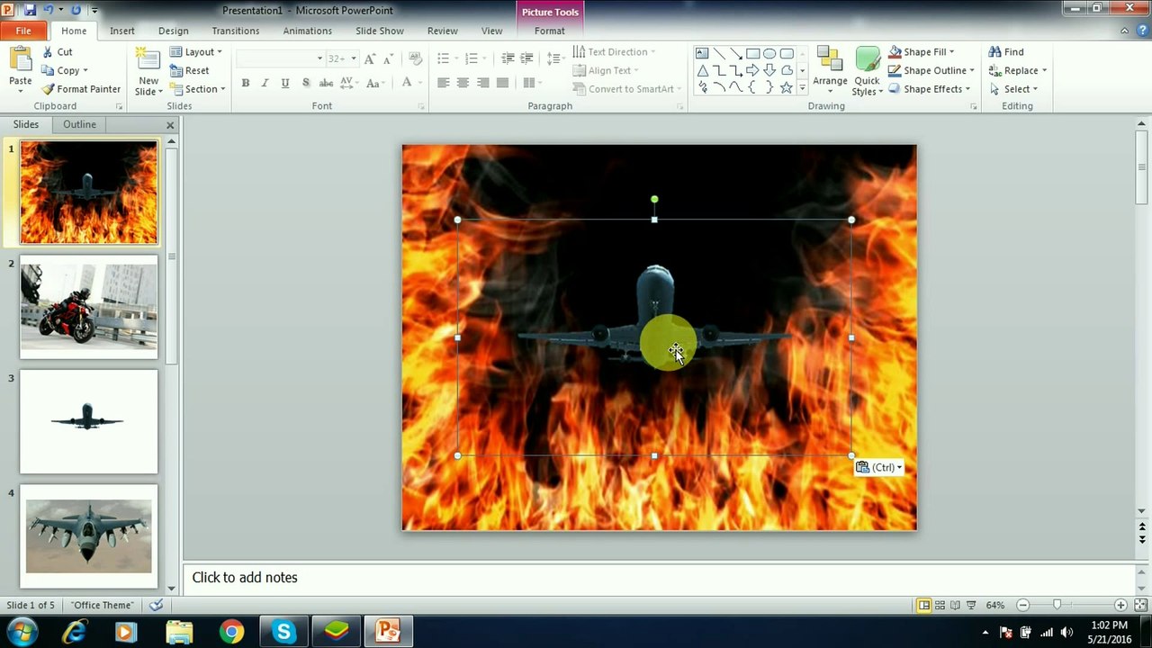1152x648 pixels.
Task: Select slide 2 motorcycle thumbnail
Action: tap(89, 307)
